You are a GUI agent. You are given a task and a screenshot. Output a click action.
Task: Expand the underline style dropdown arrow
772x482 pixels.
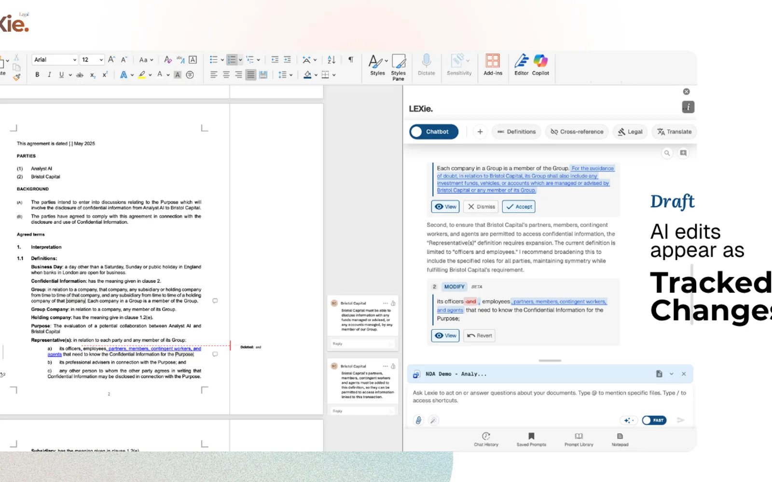tap(70, 75)
